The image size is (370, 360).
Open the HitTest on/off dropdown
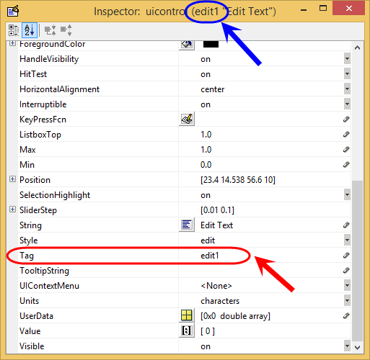click(347, 74)
